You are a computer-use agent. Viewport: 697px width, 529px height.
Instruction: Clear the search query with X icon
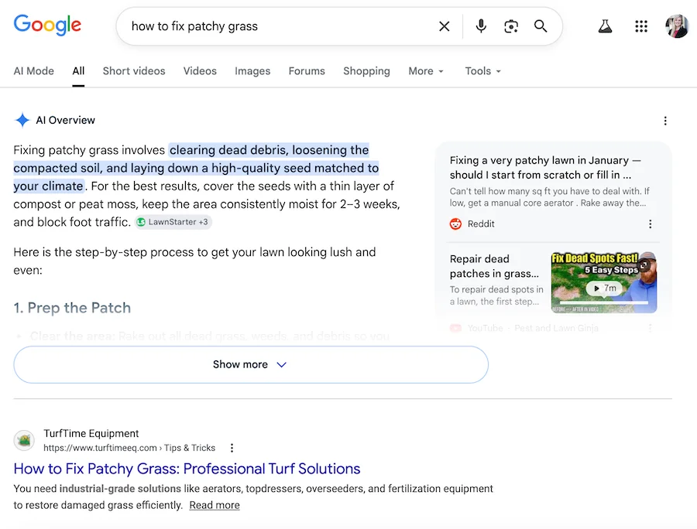coord(444,26)
